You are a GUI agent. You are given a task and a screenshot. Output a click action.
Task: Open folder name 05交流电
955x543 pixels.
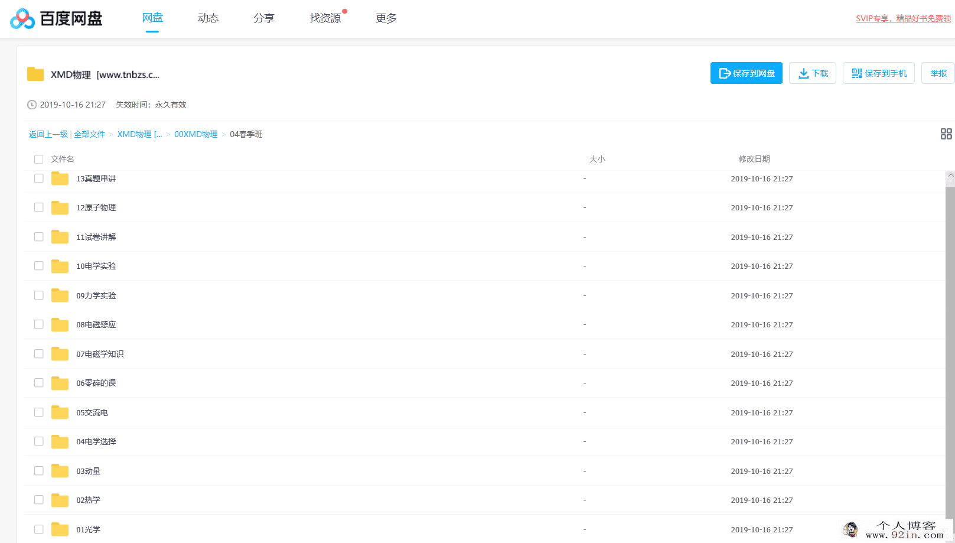point(92,412)
